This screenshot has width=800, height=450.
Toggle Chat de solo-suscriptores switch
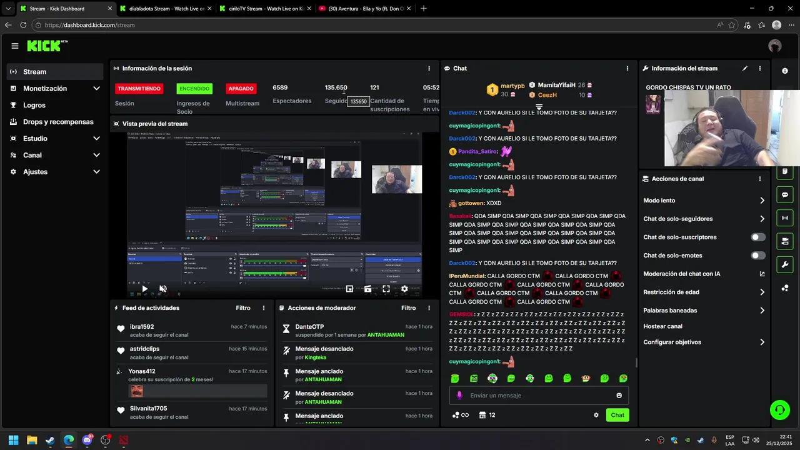[758, 237]
